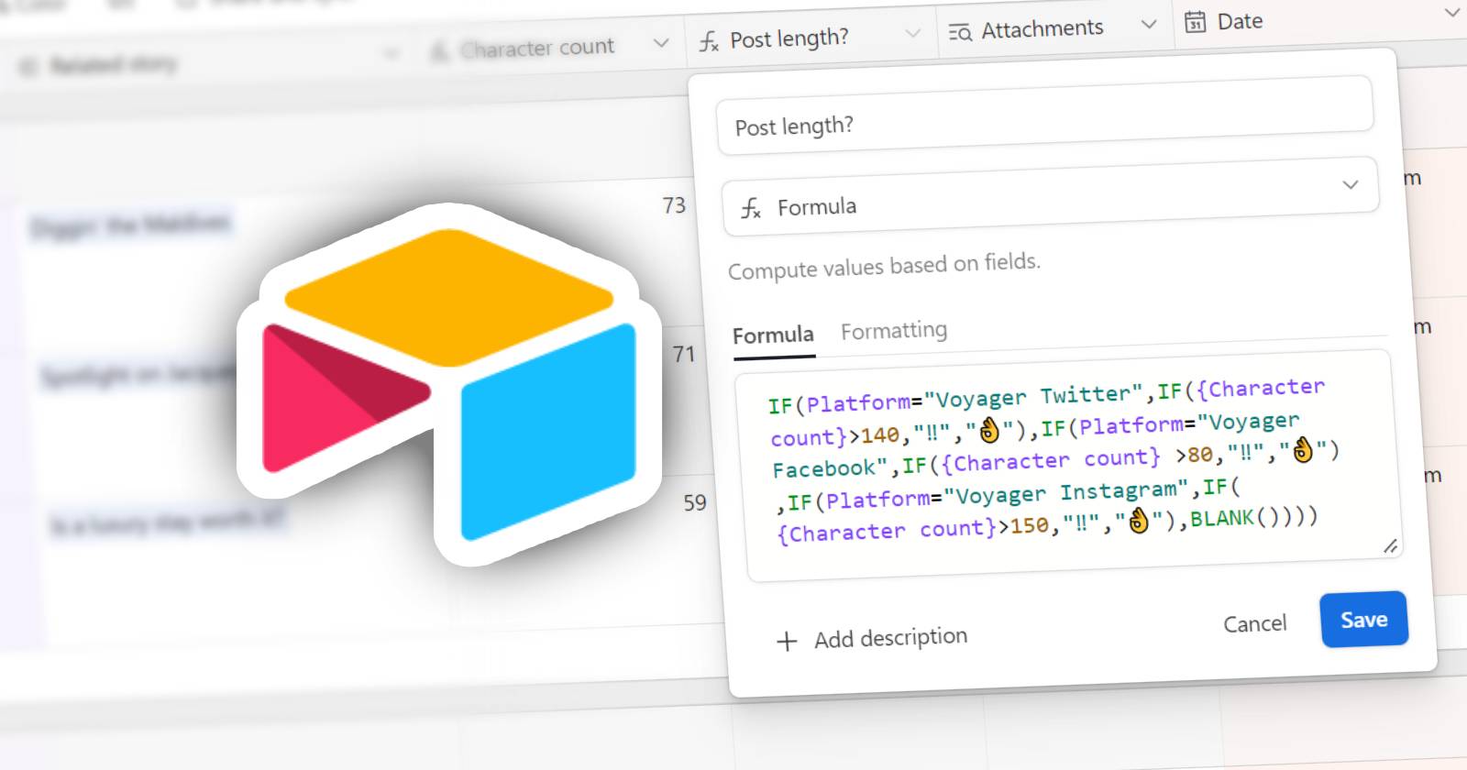Click Character count column type icon
Image resolution: width=1467 pixels, height=770 pixels.
[x=440, y=51]
